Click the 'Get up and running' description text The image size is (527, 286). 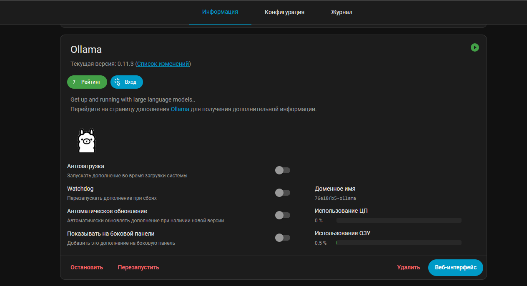133,99
